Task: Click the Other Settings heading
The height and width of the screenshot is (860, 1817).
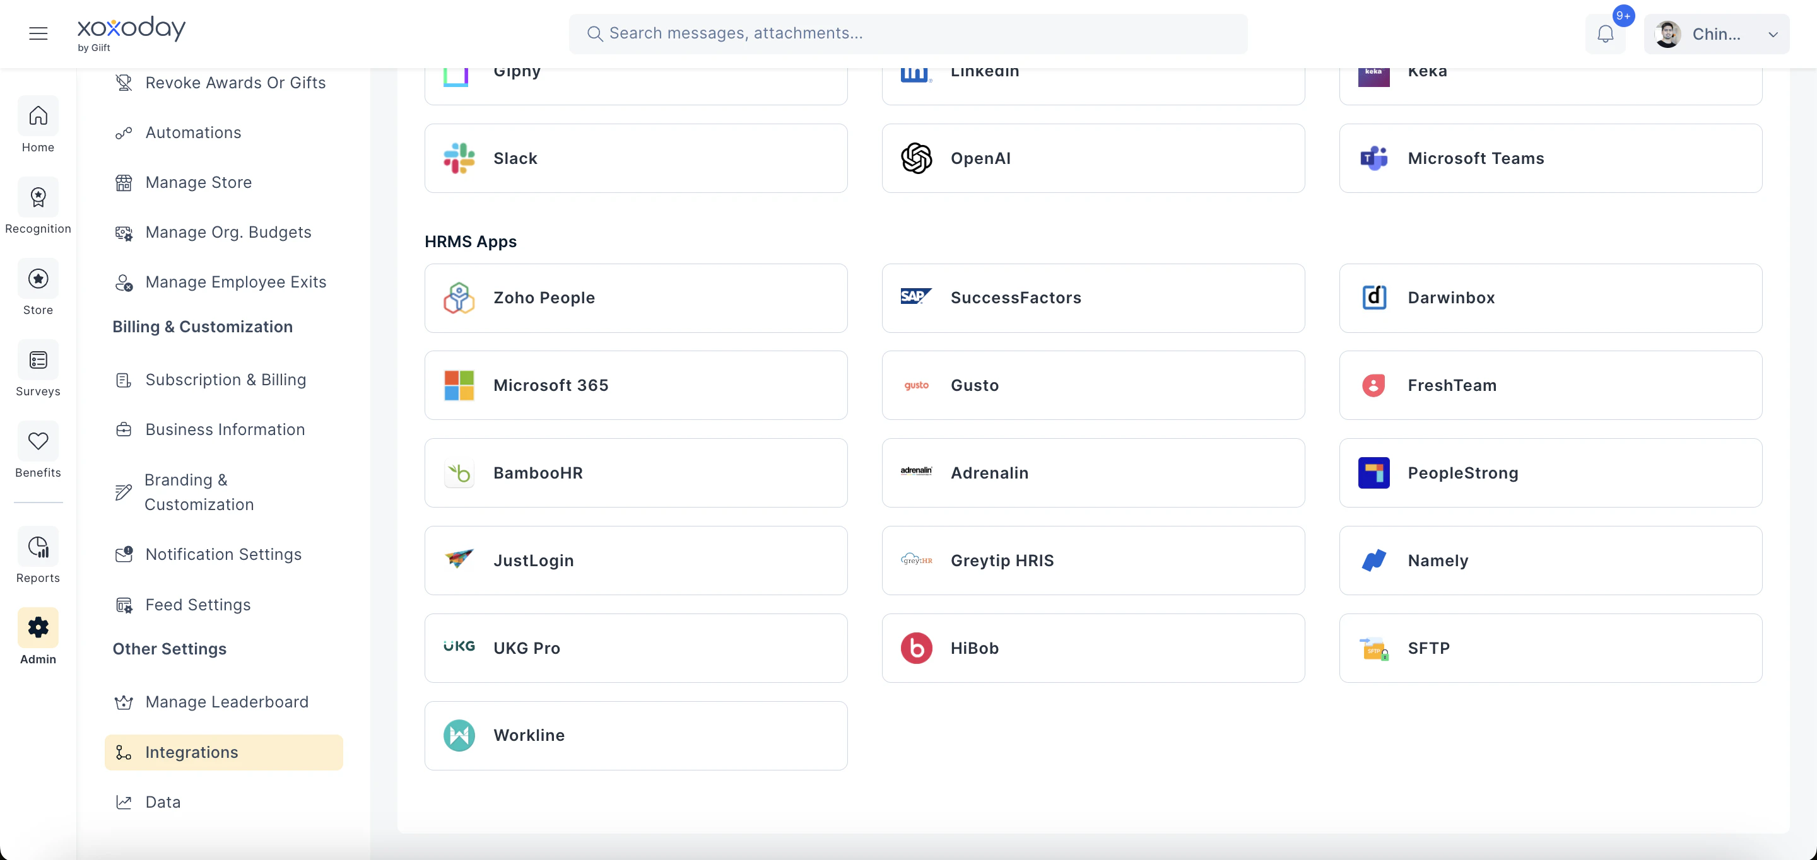Action: (169, 649)
